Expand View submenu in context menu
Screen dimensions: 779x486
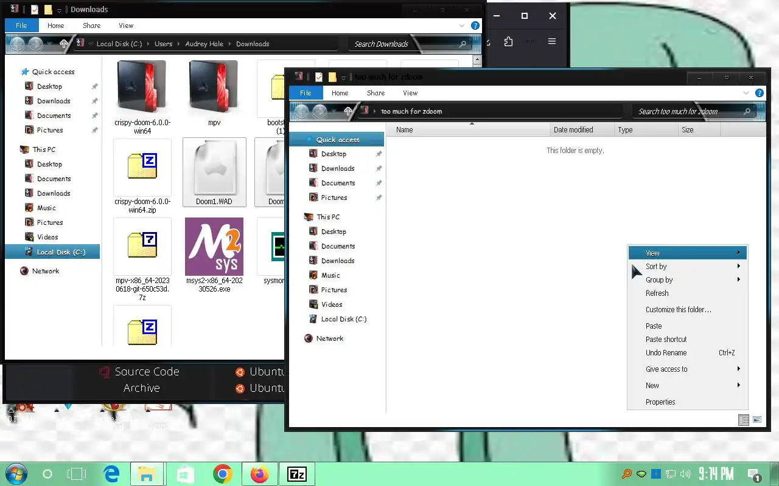[688, 253]
